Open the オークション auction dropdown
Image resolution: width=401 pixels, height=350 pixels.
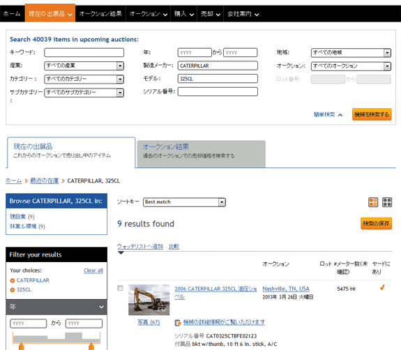[x=351, y=66]
